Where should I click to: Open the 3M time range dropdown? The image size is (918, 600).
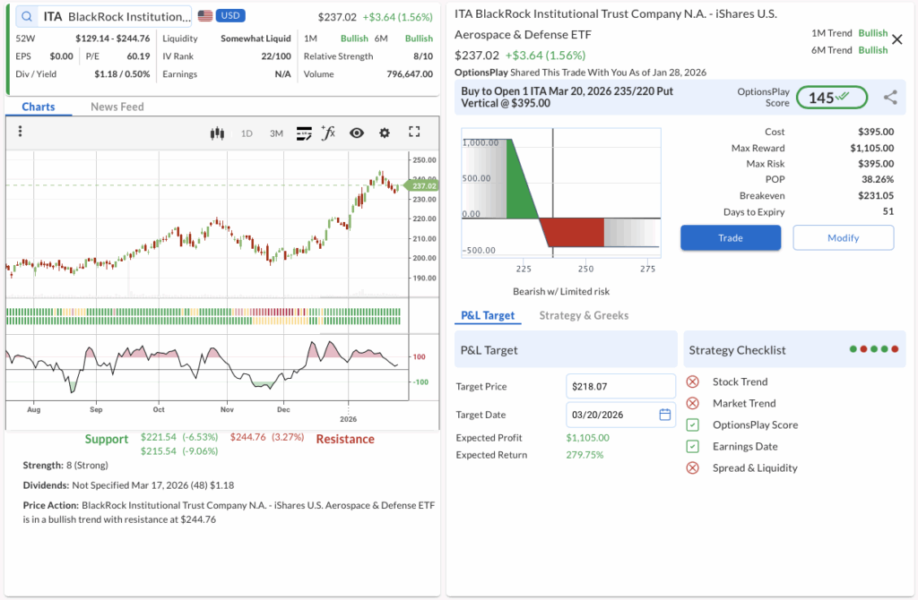(276, 133)
